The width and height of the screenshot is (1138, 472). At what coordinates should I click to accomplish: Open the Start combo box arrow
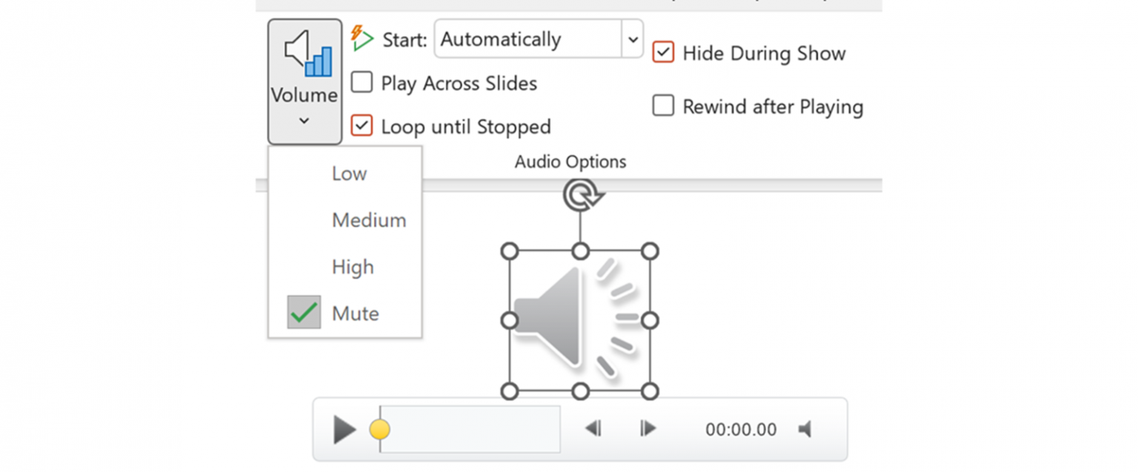(632, 39)
